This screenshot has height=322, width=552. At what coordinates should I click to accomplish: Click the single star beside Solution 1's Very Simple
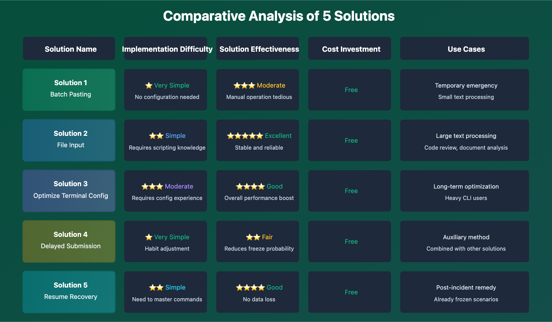tap(149, 85)
